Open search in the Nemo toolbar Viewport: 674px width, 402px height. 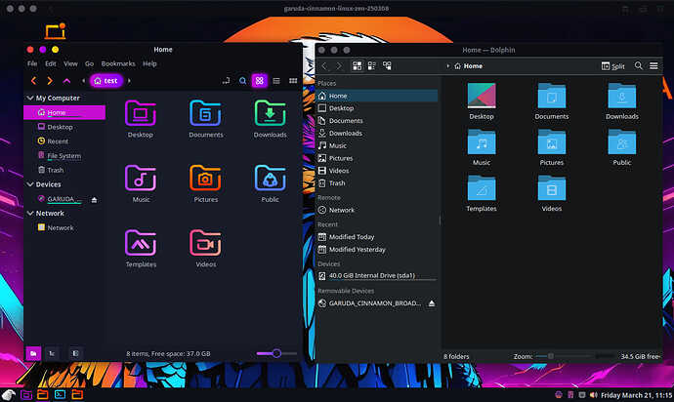click(243, 81)
